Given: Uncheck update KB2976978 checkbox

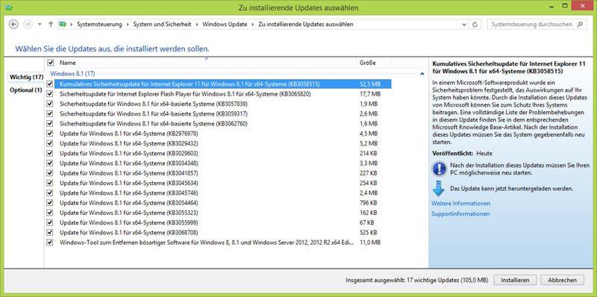Looking at the screenshot, I should tap(50, 134).
